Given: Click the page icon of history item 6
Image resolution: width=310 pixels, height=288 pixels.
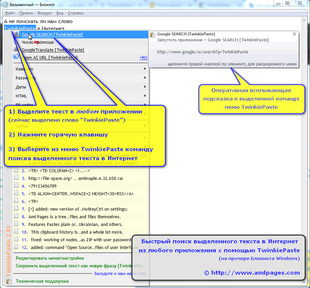Looking at the screenshot, I should (x=16, y=201).
